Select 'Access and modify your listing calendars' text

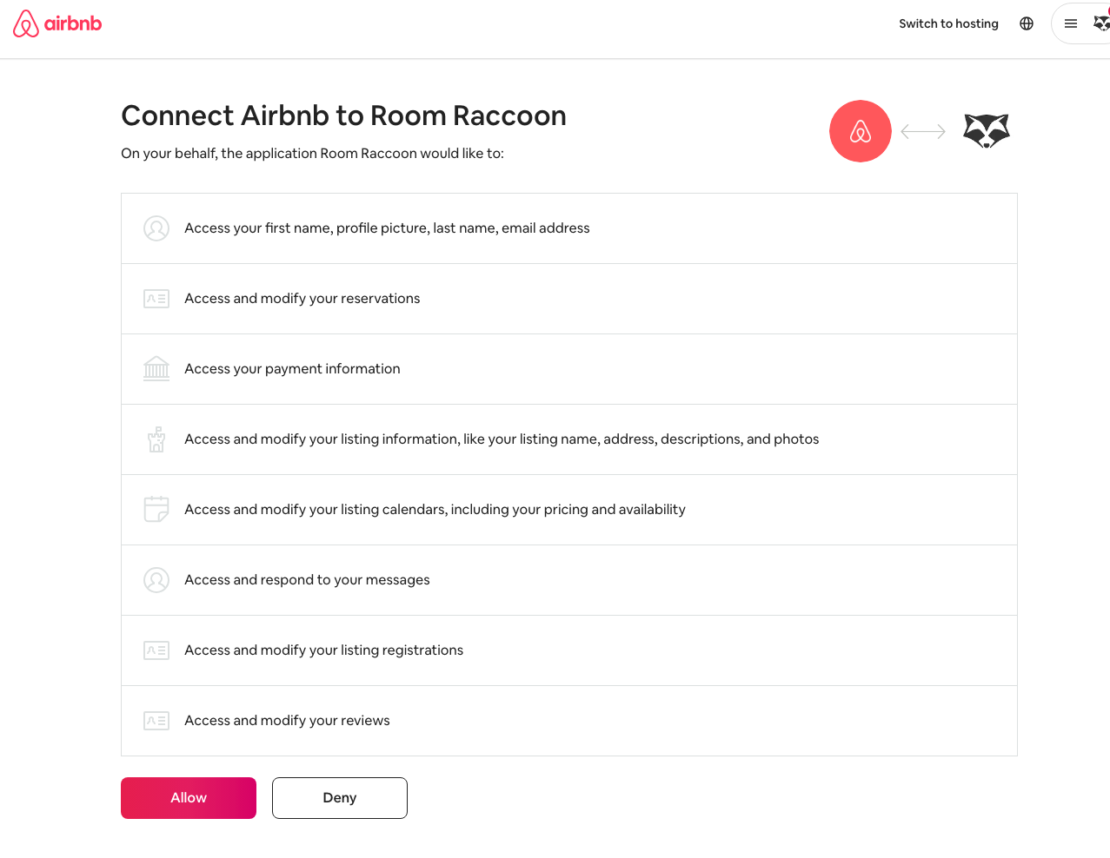pyautogui.click(x=435, y=510)
